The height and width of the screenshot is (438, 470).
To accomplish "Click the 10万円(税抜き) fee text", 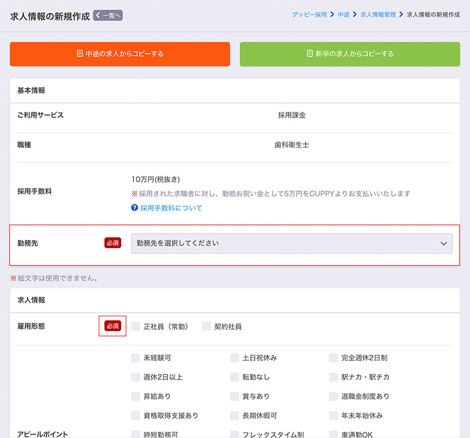I will click(x=156, y=179).
